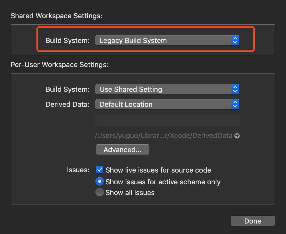Click the /Users/yuguo DerivedData path text
Viewport: 286px width, 234px height.
coord(163,136)
